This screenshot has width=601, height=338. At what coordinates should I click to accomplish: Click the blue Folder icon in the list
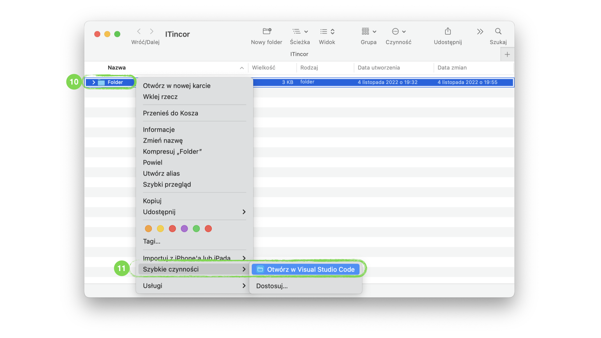[x=101, y=82]
